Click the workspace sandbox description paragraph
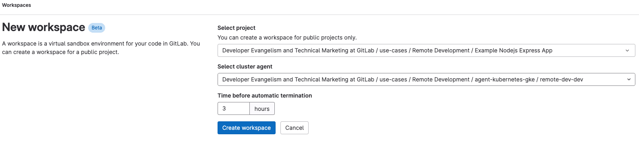The image size is (639, 154). [x=101, y=48]
